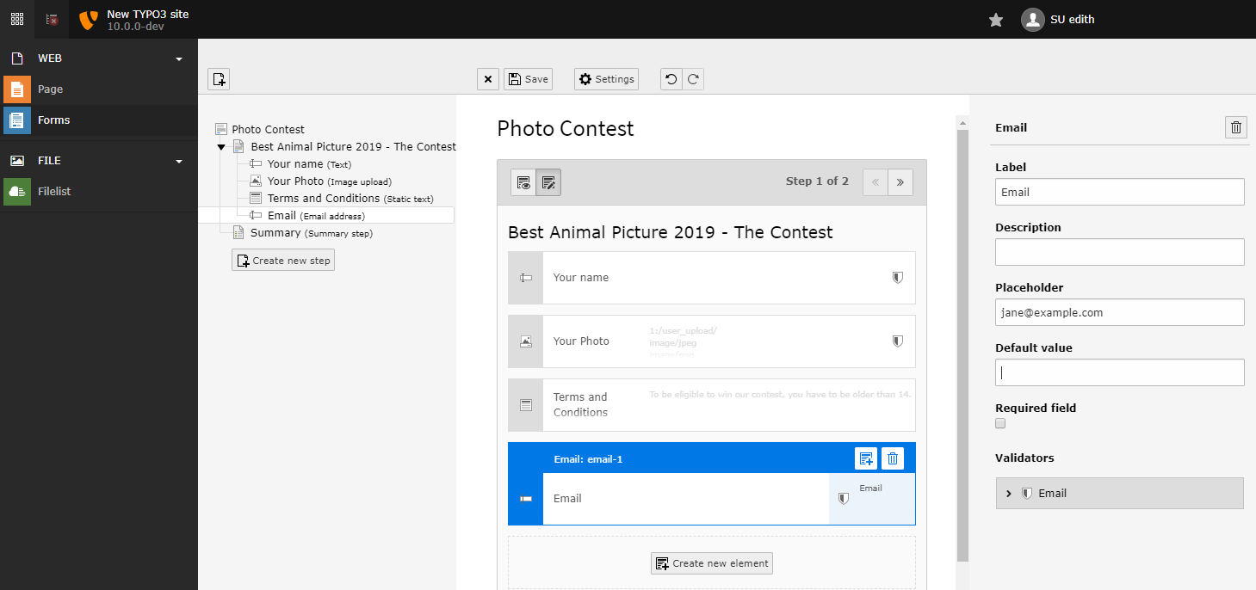
Task: Select the Page module in the sidebar
Action: point(50,89)
